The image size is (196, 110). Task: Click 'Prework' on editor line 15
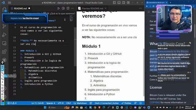(x=29, y=57)
